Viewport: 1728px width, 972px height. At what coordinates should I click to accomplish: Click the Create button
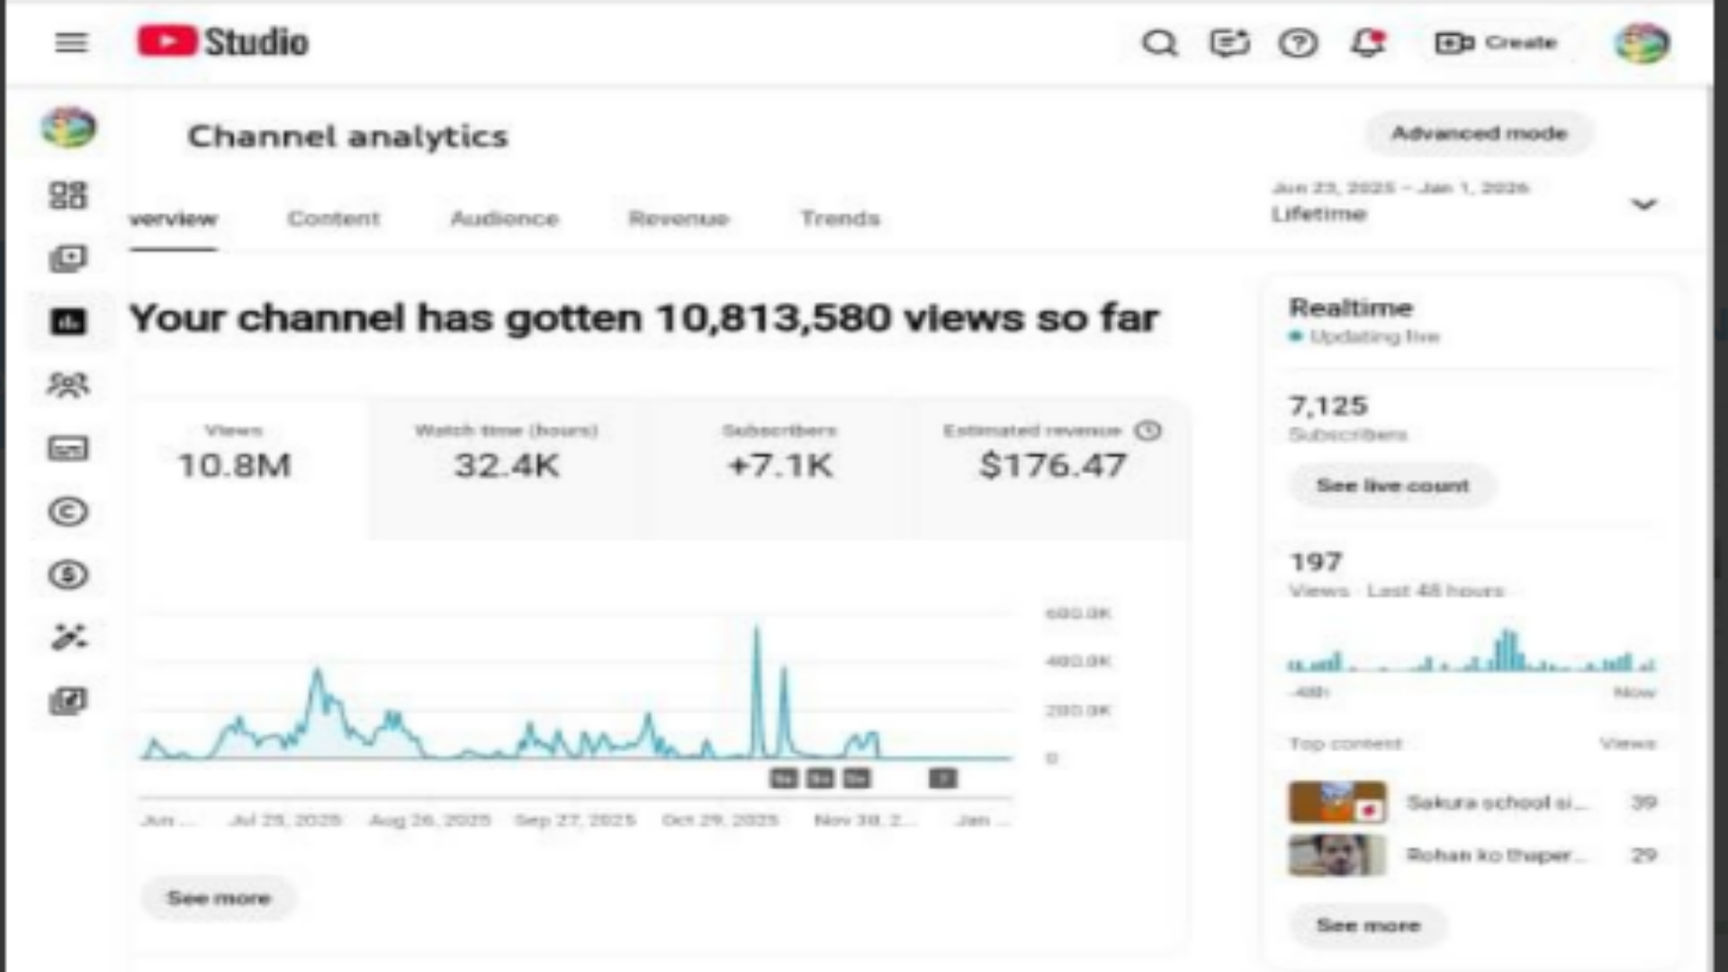(1496, 42)
